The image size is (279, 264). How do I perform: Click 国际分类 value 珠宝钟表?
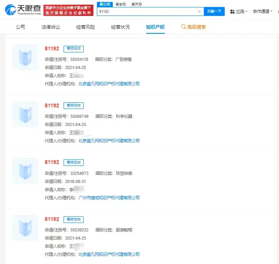(x=124, y=173)
